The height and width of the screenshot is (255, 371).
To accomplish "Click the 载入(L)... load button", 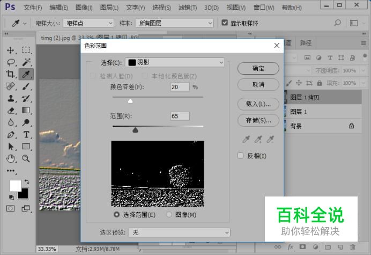I will [258, 104].
